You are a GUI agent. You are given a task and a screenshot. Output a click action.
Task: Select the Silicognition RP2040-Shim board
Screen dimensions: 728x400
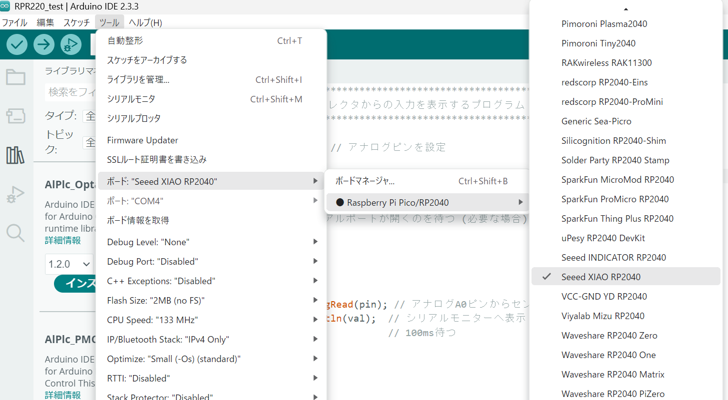tap(626, 140)
